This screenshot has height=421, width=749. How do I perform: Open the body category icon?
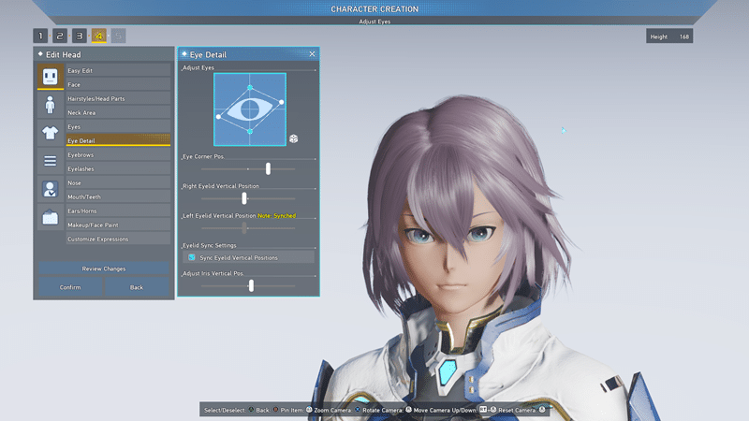50,105
